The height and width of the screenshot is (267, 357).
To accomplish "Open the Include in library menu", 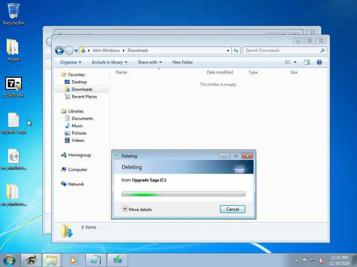I will point(109,62).
